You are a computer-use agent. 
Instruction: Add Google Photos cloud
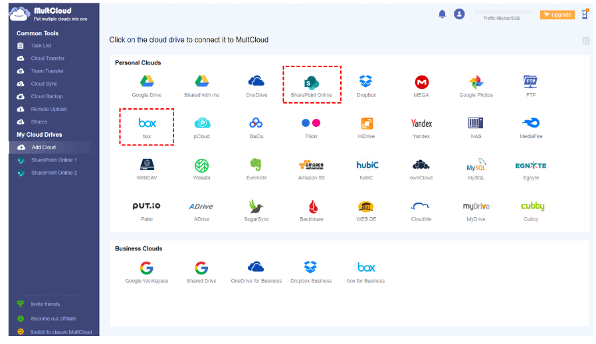click(476, 82)
